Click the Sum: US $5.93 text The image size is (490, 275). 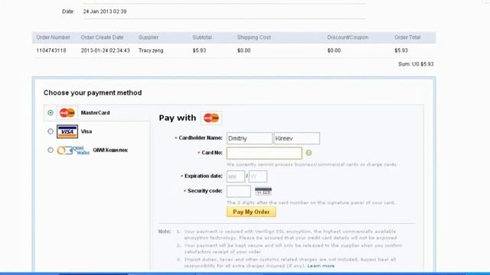416,64
